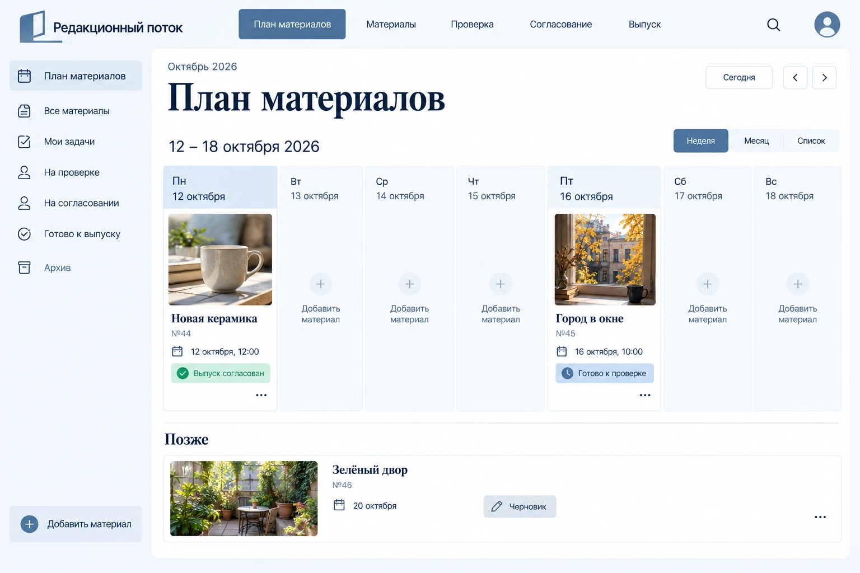Image resolution: width=860 pixels, height=573 pixels.
Task: Click the plus icon for Sunday 18 октября
Action: [x=798, y=284]
